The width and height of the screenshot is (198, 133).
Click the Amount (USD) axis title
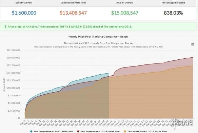(x=4, y=84)
